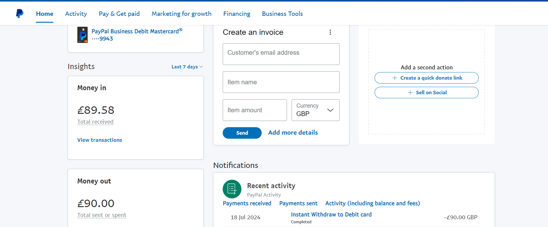
Task: Click the Sell on Social button
Action: click(x=426, y=93)
